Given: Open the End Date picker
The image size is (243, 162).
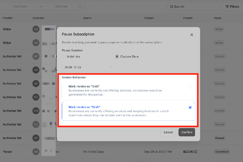Looking at the screenshot, I should [61, 6].
